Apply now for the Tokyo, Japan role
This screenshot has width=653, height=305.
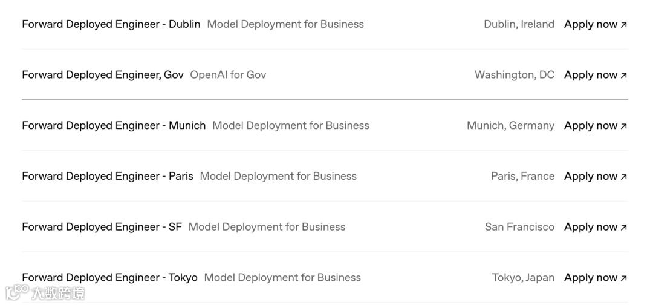click(590, 277)
